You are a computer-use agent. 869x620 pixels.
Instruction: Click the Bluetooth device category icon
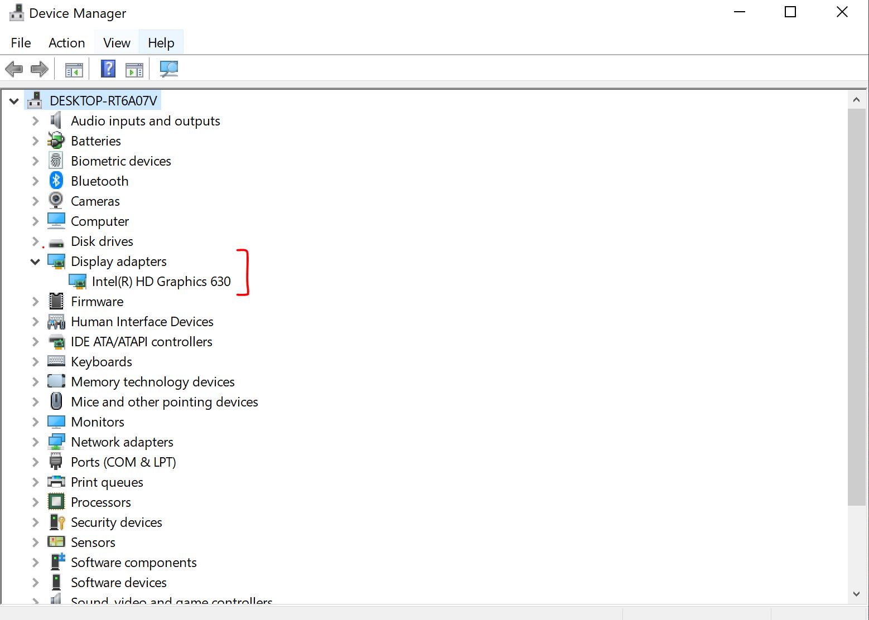click(55, 180)
